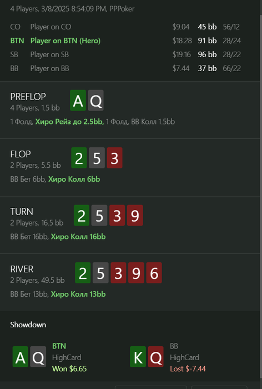Click the red Queen card of BB in Showdown
Viewport: 262px width, 389px height.
click(155, 357)
